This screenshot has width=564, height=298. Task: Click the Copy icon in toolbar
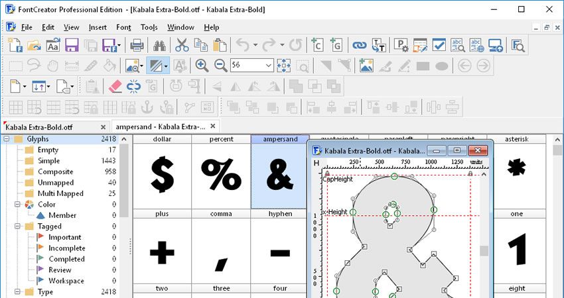tap(200, 45)
